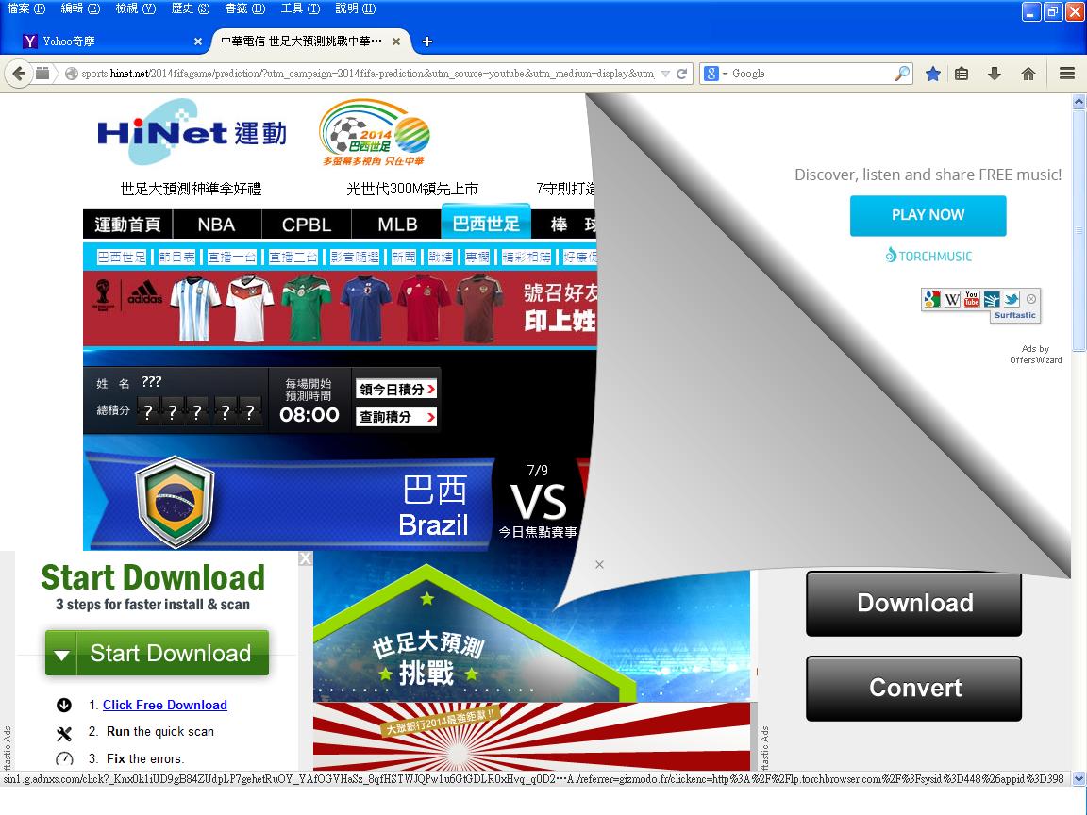The image size is (1087, 815).
Task: Click the TorchMusic logo
Action: pyautogui.click(x=928, y=256)
